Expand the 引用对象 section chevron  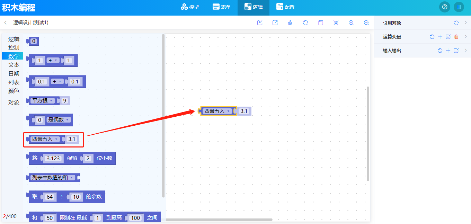465,23
